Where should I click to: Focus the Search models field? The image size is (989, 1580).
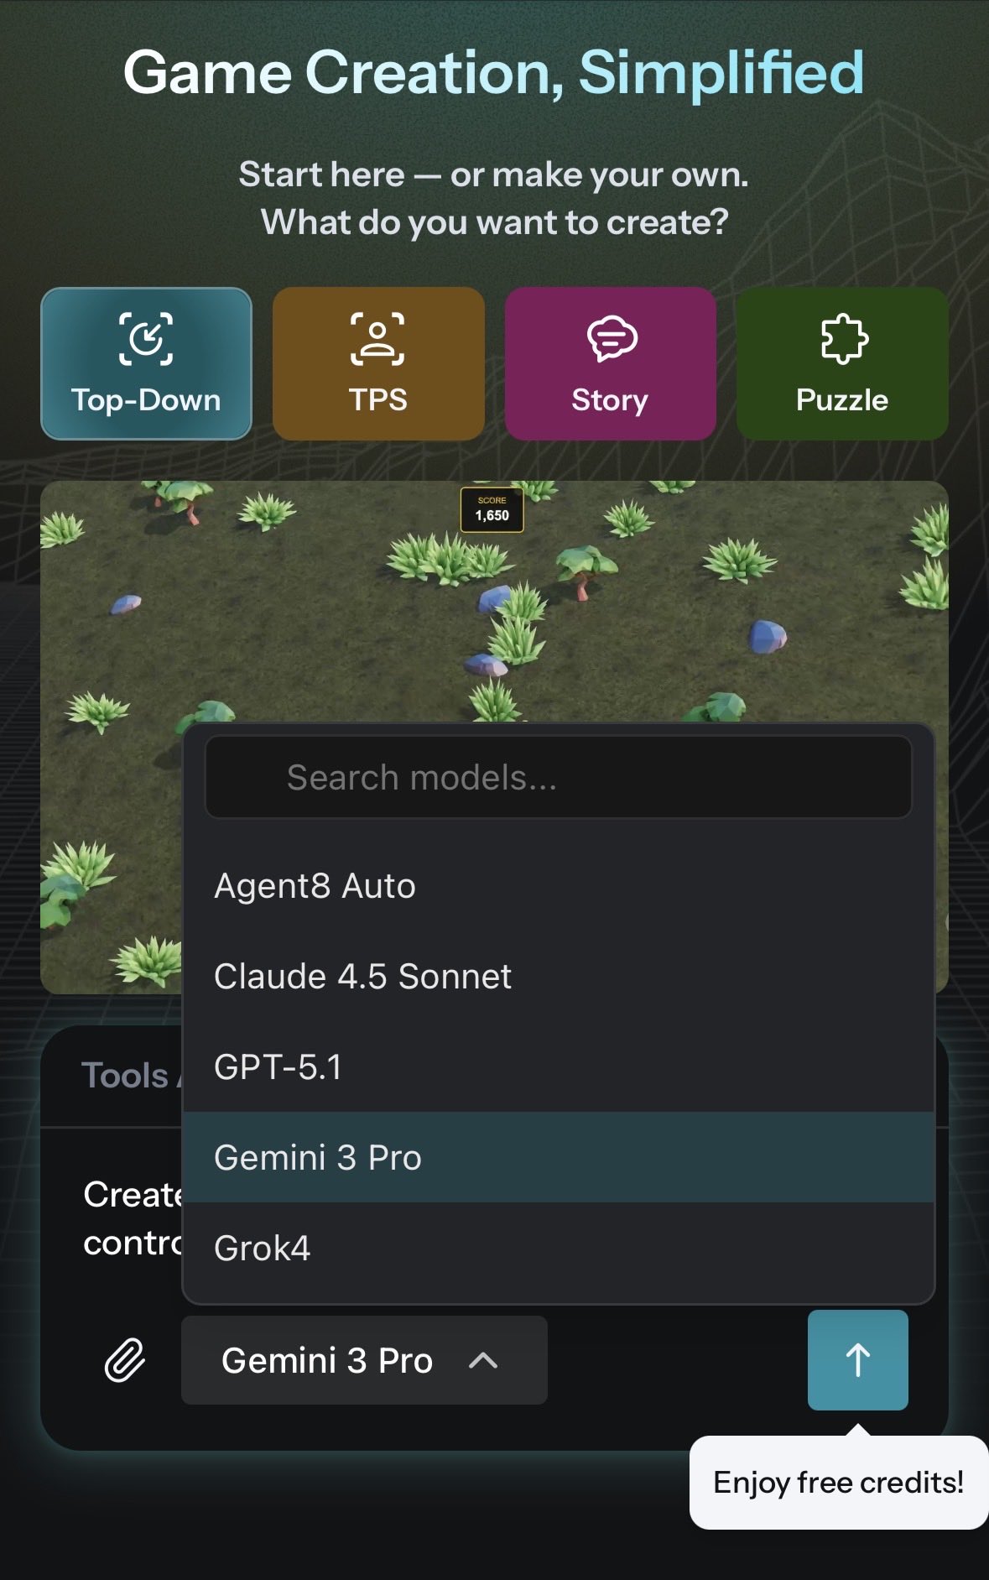[x=559, y=777]
